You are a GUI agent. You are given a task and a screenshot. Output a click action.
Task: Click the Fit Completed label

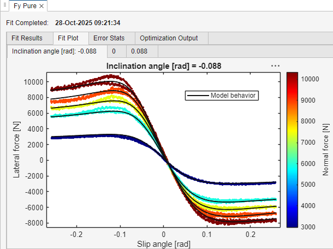coord(27,23)
